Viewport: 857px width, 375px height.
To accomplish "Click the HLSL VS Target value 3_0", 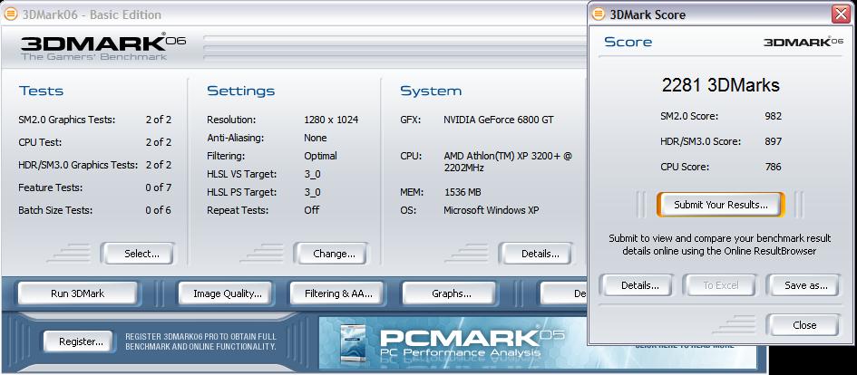I will point(312,174).
